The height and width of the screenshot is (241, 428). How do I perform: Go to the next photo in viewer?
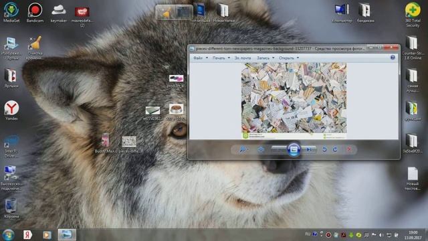pyautogui.click(x=309, y=149)
